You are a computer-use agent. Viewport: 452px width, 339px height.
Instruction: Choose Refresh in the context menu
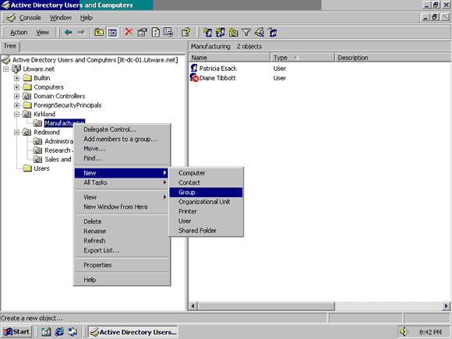pos(122,241)
